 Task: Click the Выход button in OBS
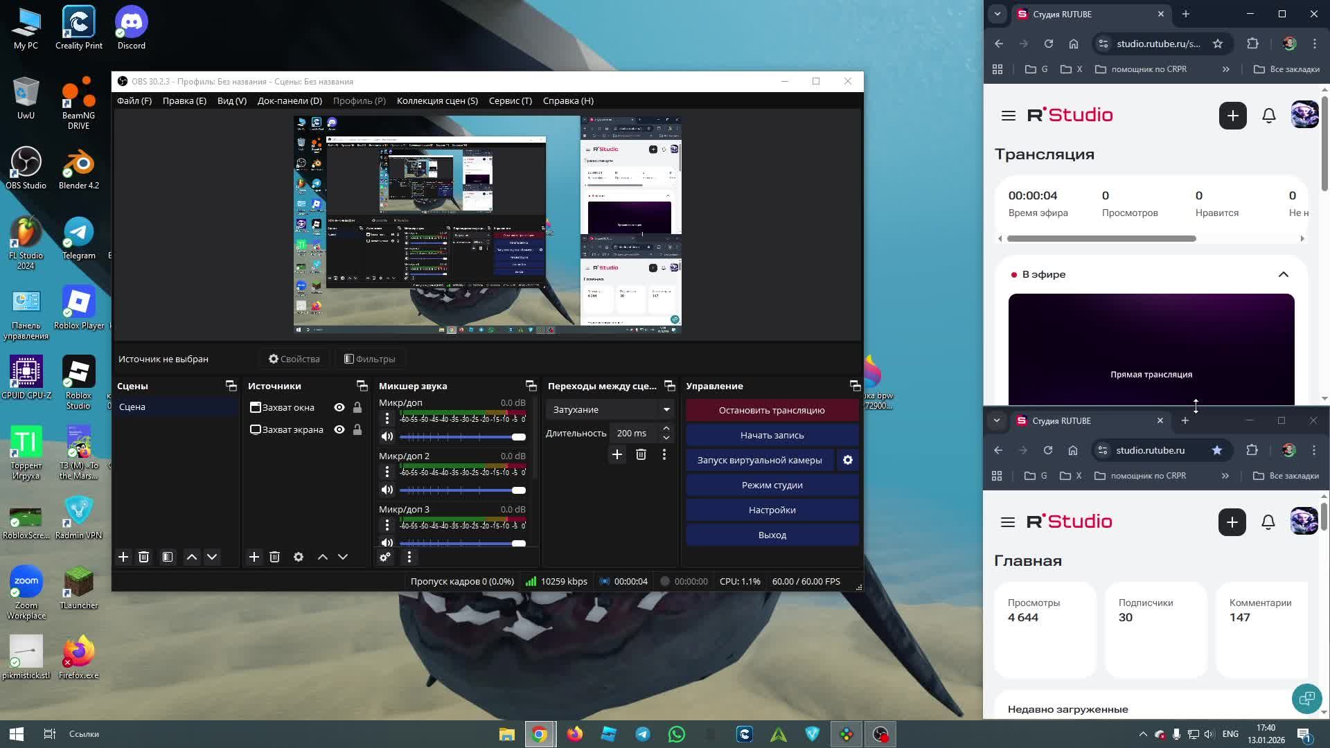(x=772, y=535)
